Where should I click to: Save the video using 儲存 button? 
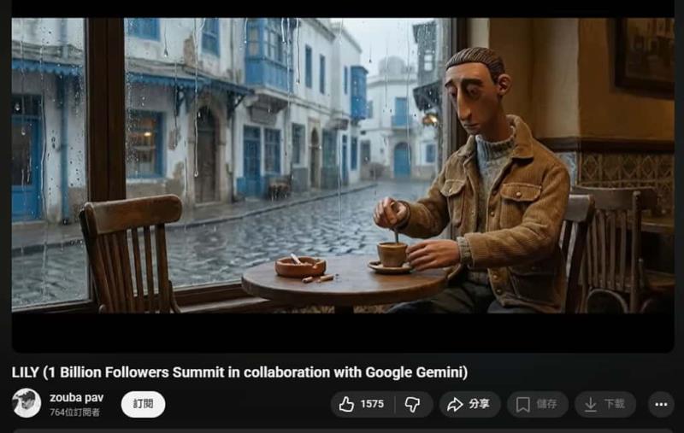coord(538,404)
